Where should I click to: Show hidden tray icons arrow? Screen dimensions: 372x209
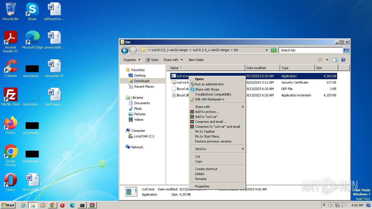click(x=324, y=205)
